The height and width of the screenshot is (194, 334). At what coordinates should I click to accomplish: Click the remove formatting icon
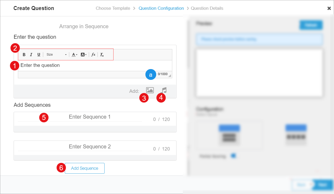(102, 55)
